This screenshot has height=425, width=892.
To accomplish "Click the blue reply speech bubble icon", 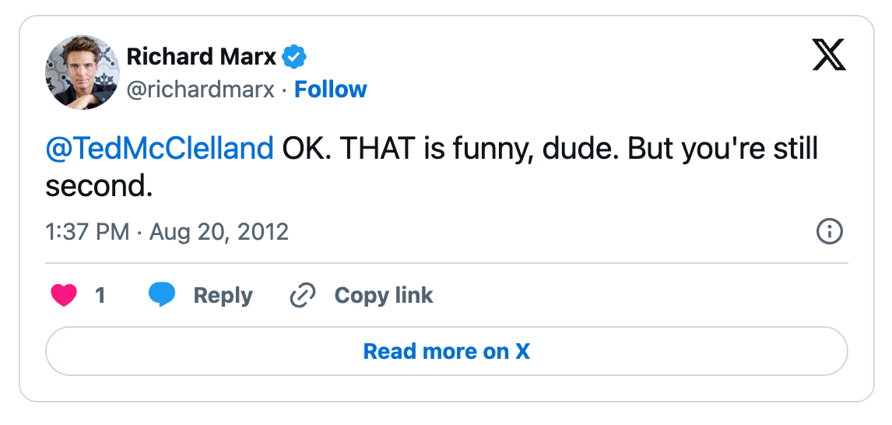I will coord(162,295).
